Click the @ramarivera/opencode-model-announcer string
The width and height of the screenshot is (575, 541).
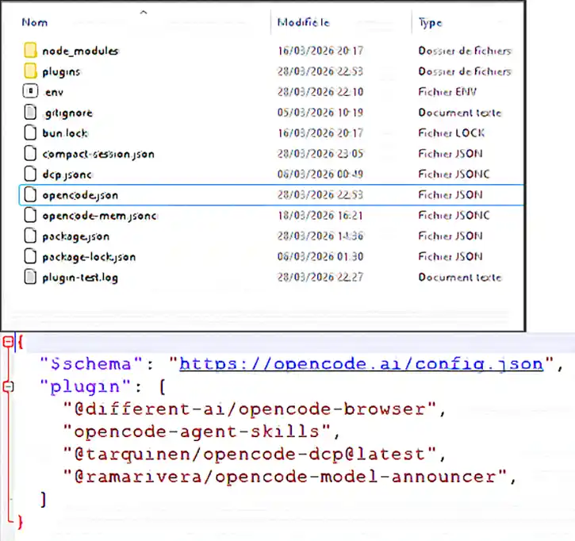pos(285,477)
